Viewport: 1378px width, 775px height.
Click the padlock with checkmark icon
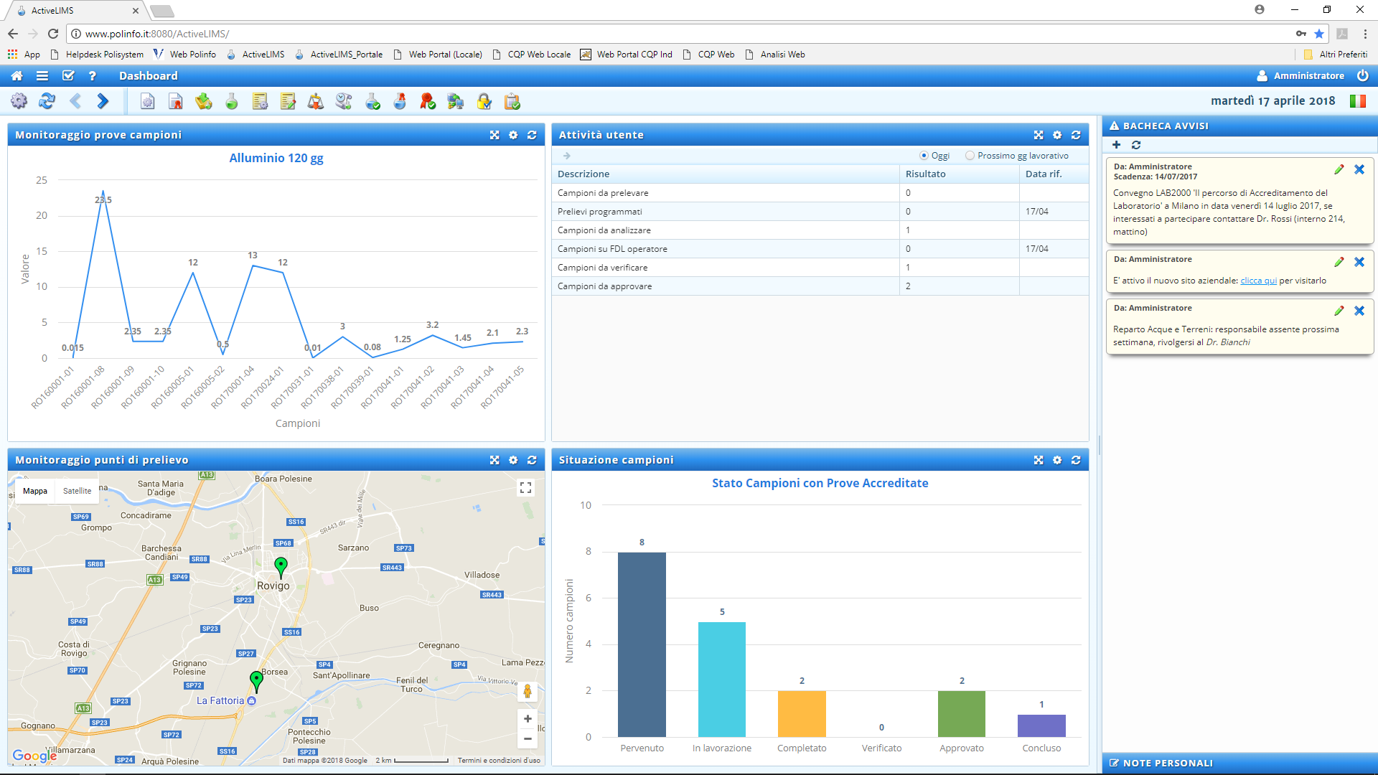[484, 102]
